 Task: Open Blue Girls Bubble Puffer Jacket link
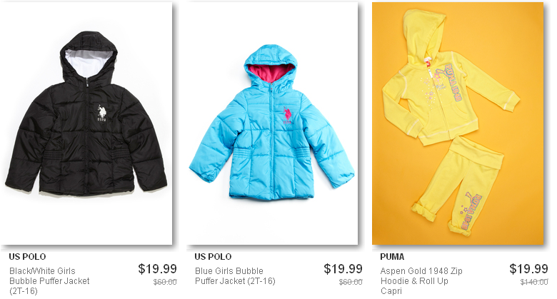click(x=235, y=276)
